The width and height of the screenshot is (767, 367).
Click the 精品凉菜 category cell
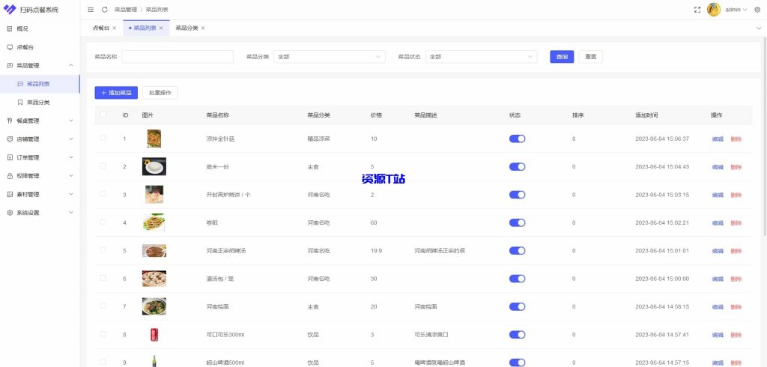[x=318, y=139]
